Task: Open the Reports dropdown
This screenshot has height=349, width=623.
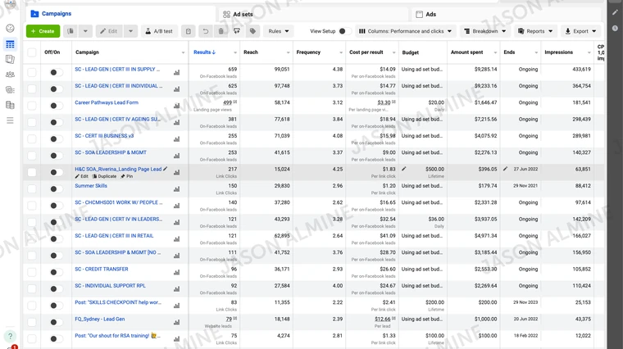Action: 535,31
